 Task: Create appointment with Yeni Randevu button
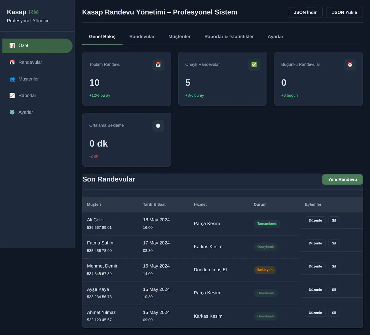coord(343,180)
